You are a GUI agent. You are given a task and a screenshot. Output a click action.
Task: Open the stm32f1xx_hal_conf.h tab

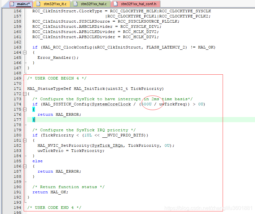(135, 4)
